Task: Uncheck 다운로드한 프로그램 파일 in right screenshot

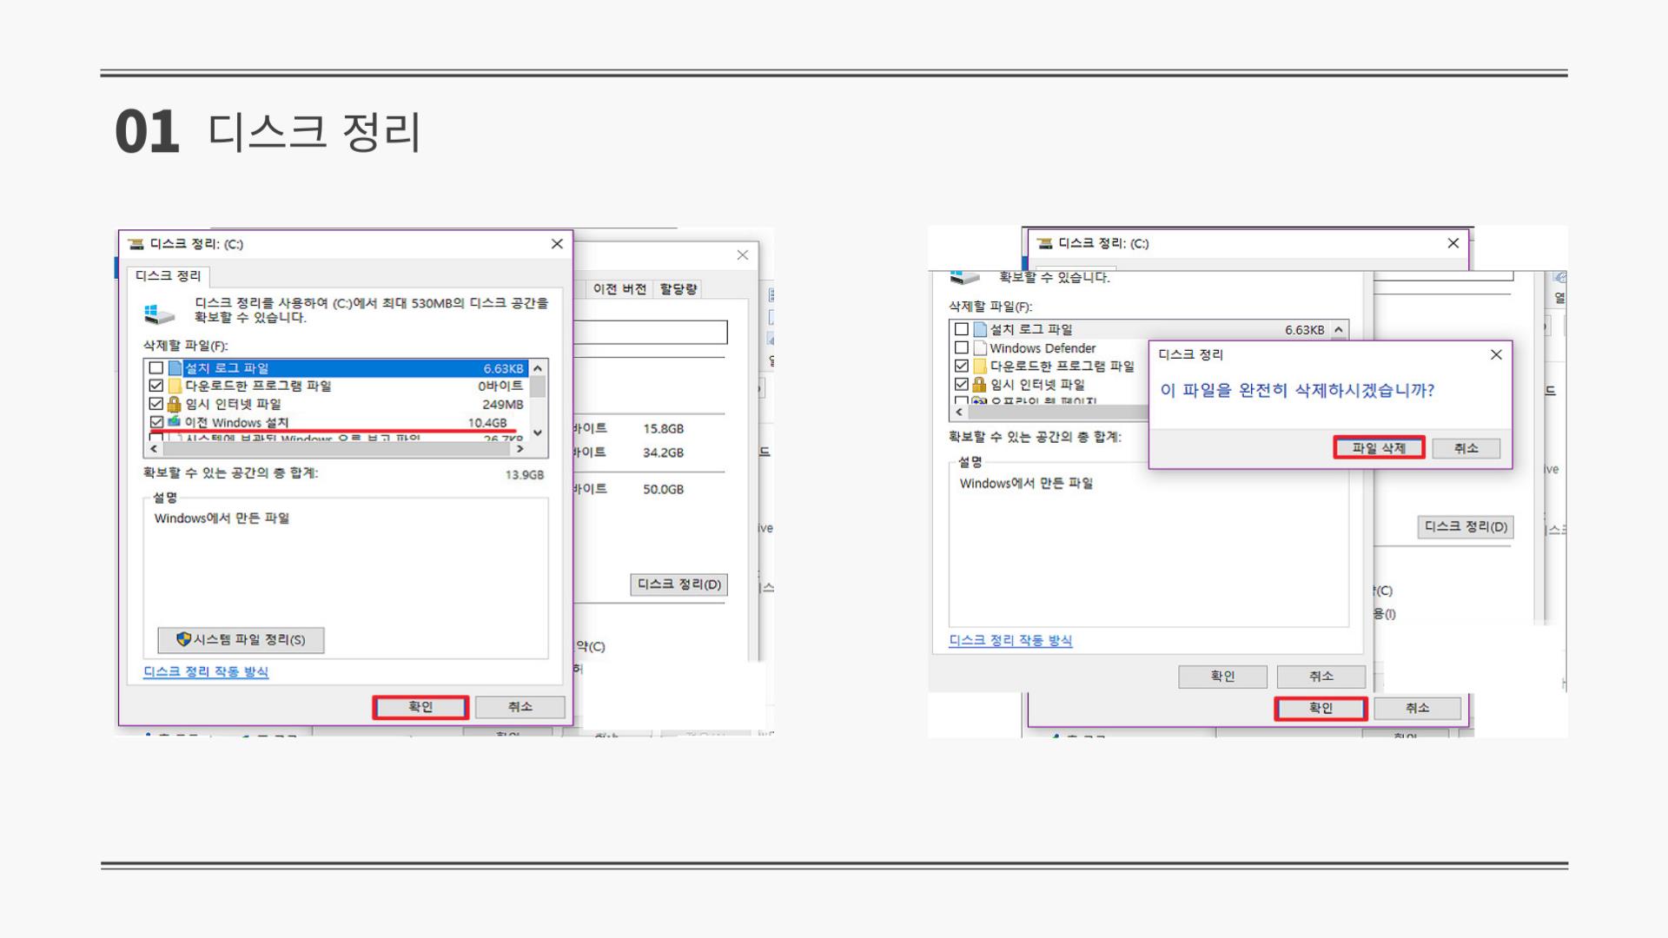Action: point(962,366)
